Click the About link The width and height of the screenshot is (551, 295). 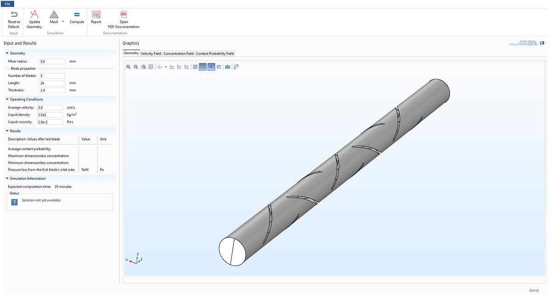click(534, 290)
